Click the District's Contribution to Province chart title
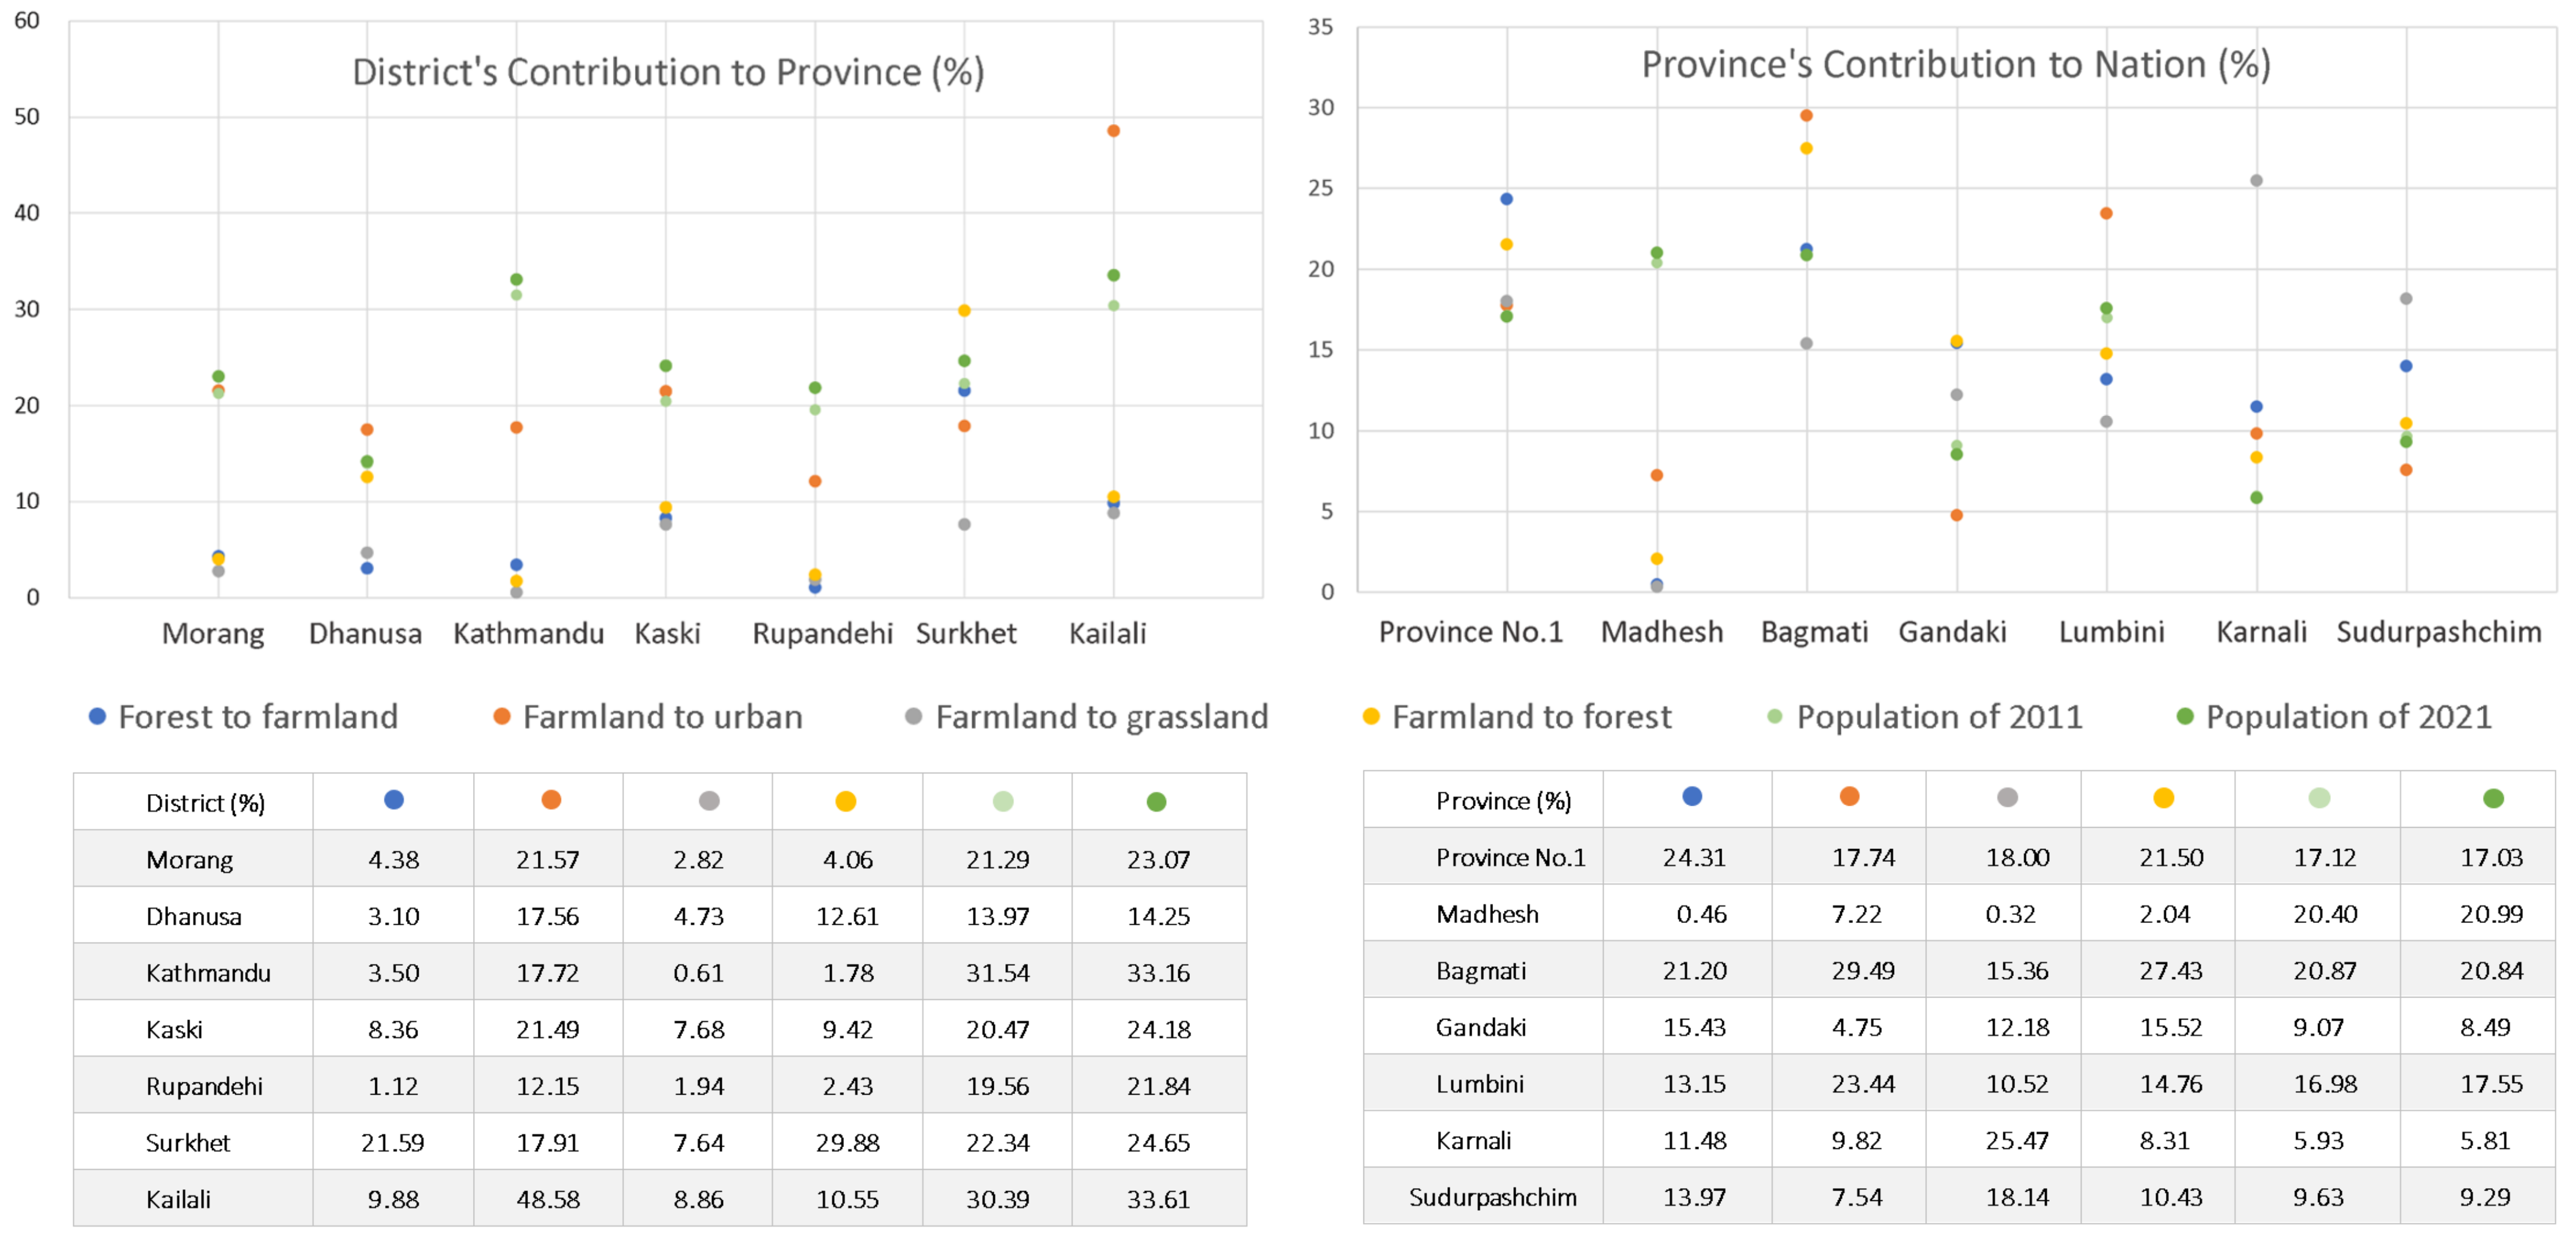This screenshot has width=2576, height=1240. (x=668, y=72)
